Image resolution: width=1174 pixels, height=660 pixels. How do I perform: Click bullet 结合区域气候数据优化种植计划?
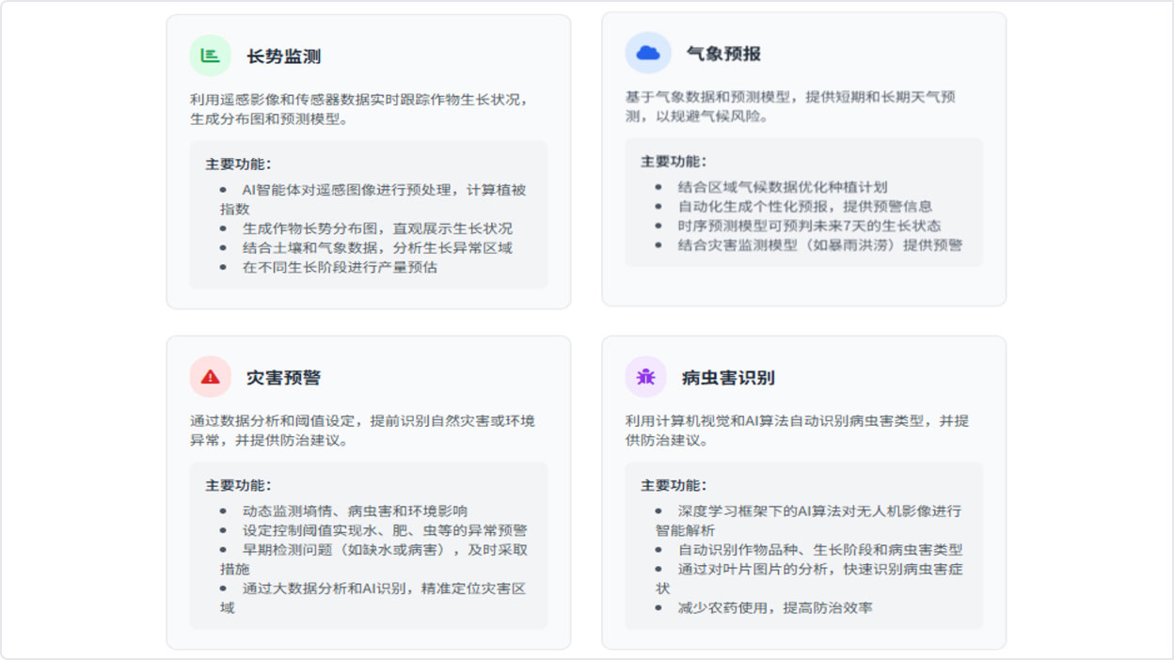click(x=782, y=187)
